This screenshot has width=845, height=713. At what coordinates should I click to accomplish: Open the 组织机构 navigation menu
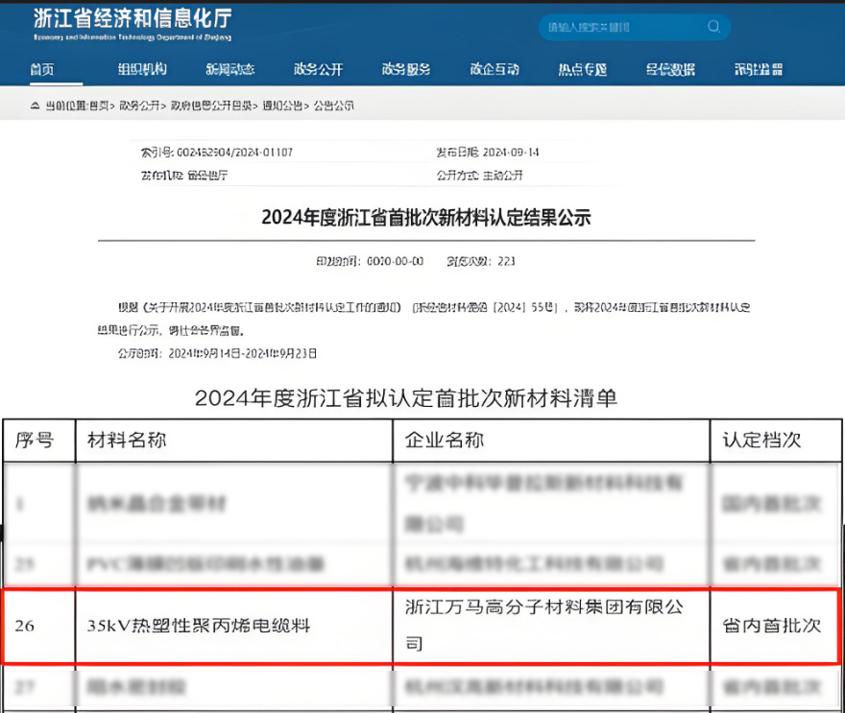142,69
